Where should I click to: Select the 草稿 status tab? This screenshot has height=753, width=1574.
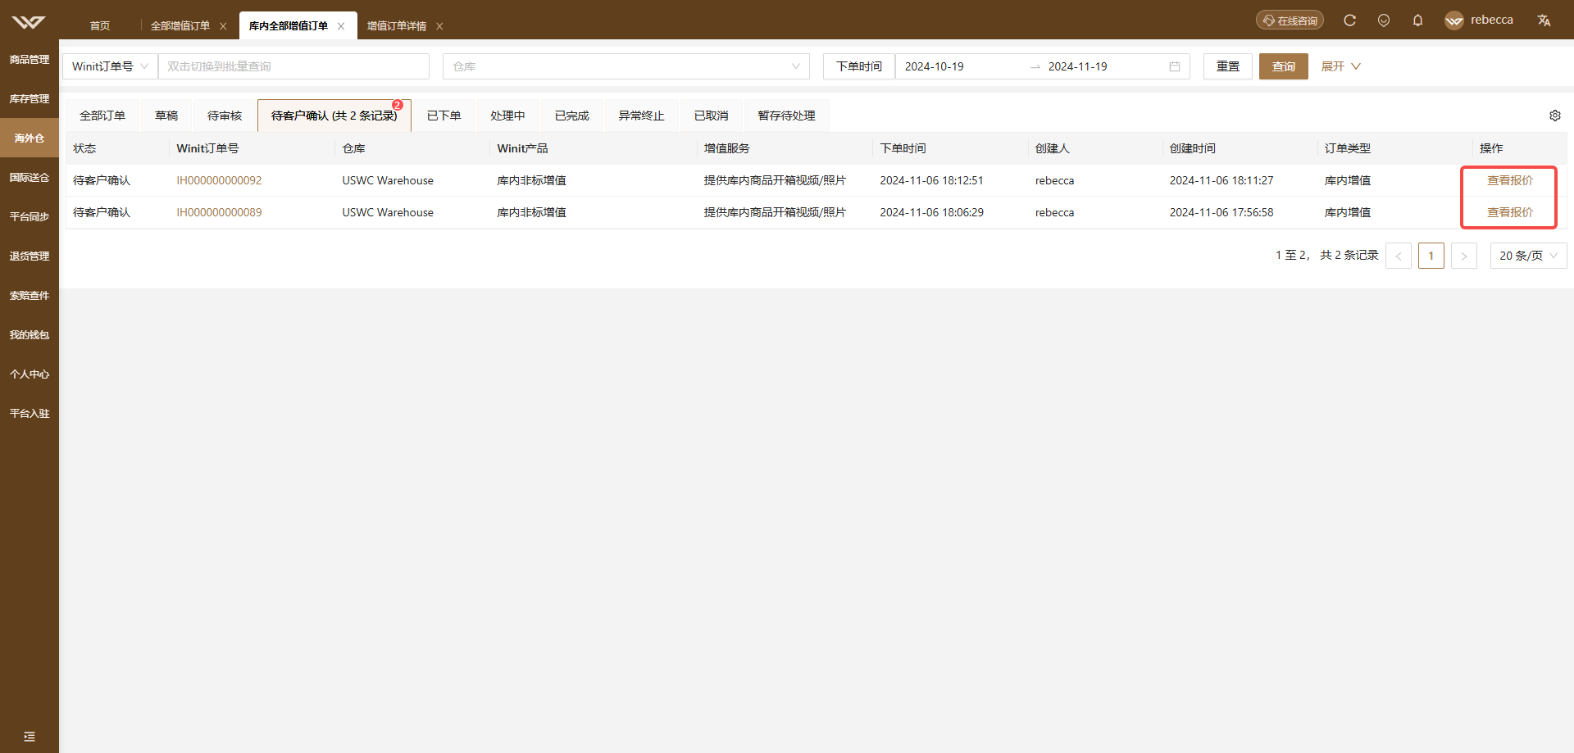[166, 116]
